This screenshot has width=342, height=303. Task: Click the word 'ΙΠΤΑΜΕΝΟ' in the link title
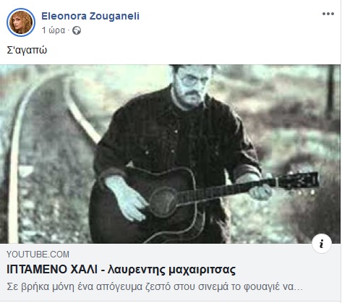pyautogui.click(x=37, y=270)
